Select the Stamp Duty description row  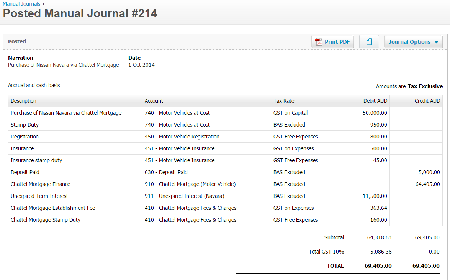[x=25, y=125]
